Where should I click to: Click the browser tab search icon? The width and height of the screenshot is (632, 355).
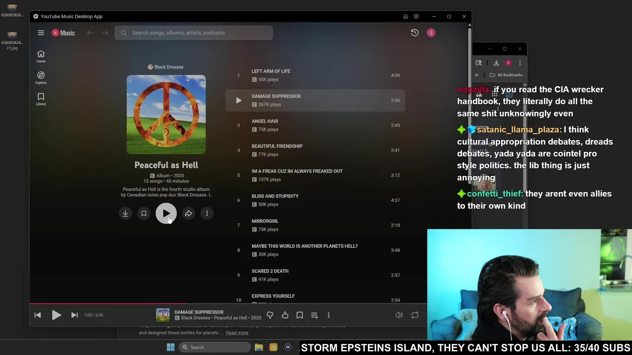tap(478, 63)
